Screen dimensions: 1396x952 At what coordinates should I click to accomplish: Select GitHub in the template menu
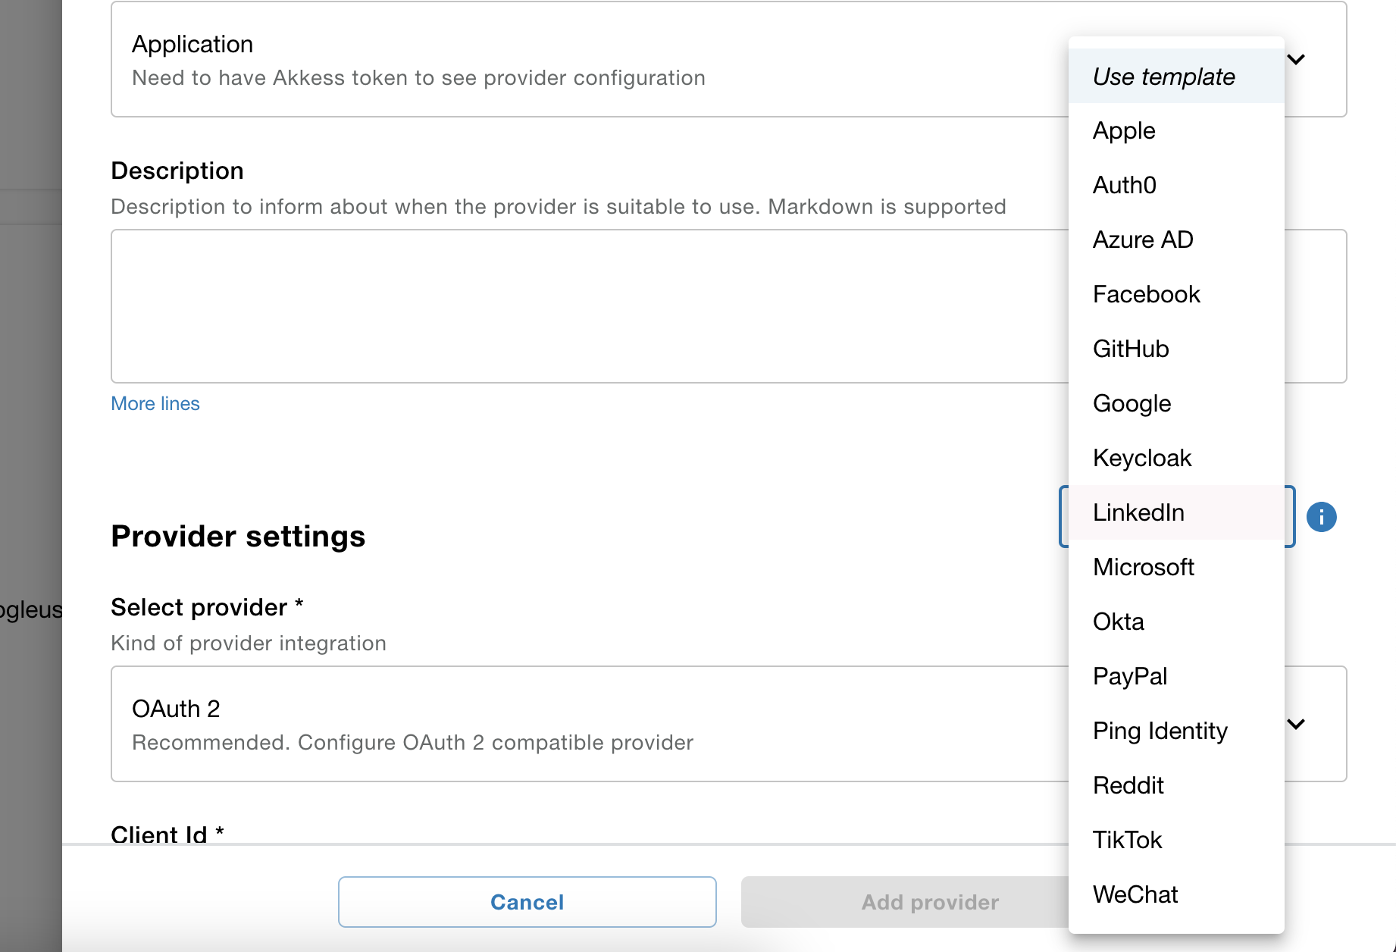[1131, 349]
